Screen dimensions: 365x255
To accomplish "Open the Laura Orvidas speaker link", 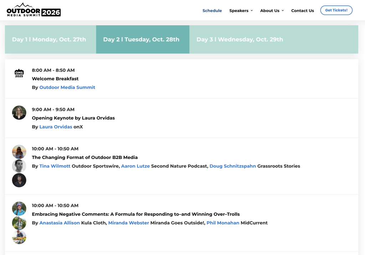I will pos(56,127).
